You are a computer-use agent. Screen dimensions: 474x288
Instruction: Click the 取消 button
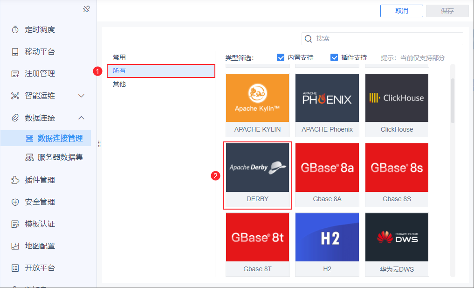tap(401, 11)
